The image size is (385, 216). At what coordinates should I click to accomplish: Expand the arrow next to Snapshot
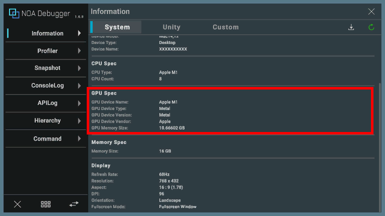point(79,68)
